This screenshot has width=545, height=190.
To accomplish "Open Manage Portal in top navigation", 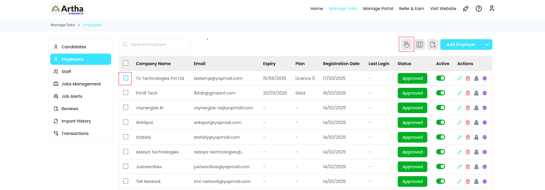I will [378, 9].
